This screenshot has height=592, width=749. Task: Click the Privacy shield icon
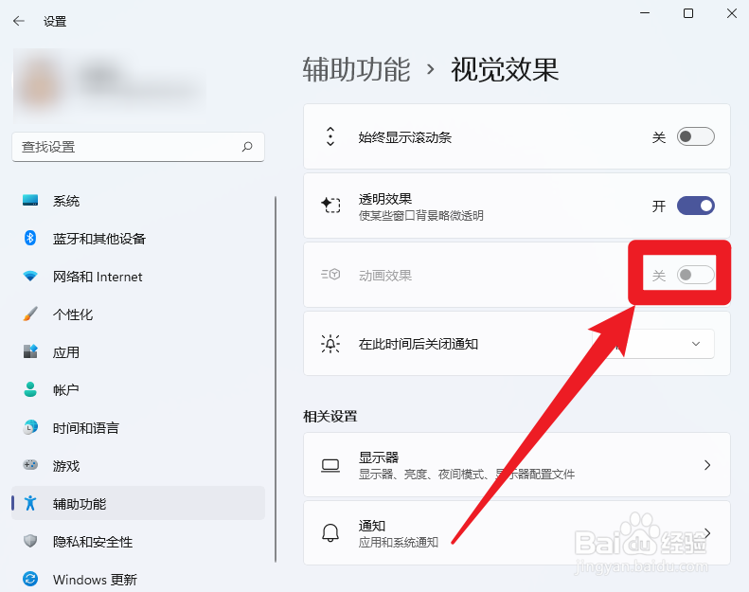tap(30, 541)
